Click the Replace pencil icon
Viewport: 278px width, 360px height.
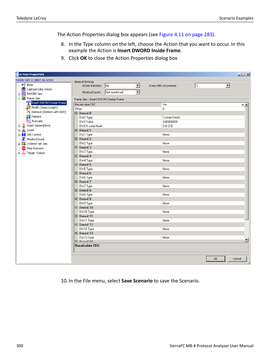pyautogui.click(x=29, y=117)
